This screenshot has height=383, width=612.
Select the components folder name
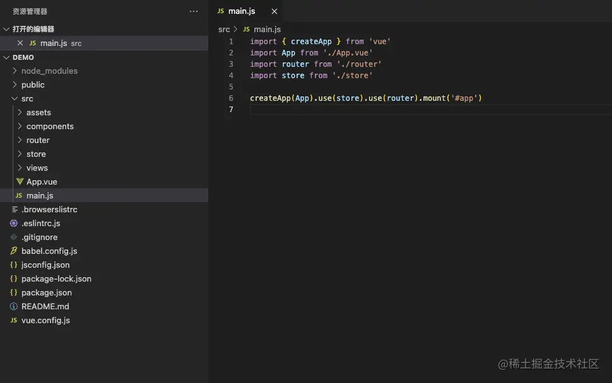click(x=50, y=126)
